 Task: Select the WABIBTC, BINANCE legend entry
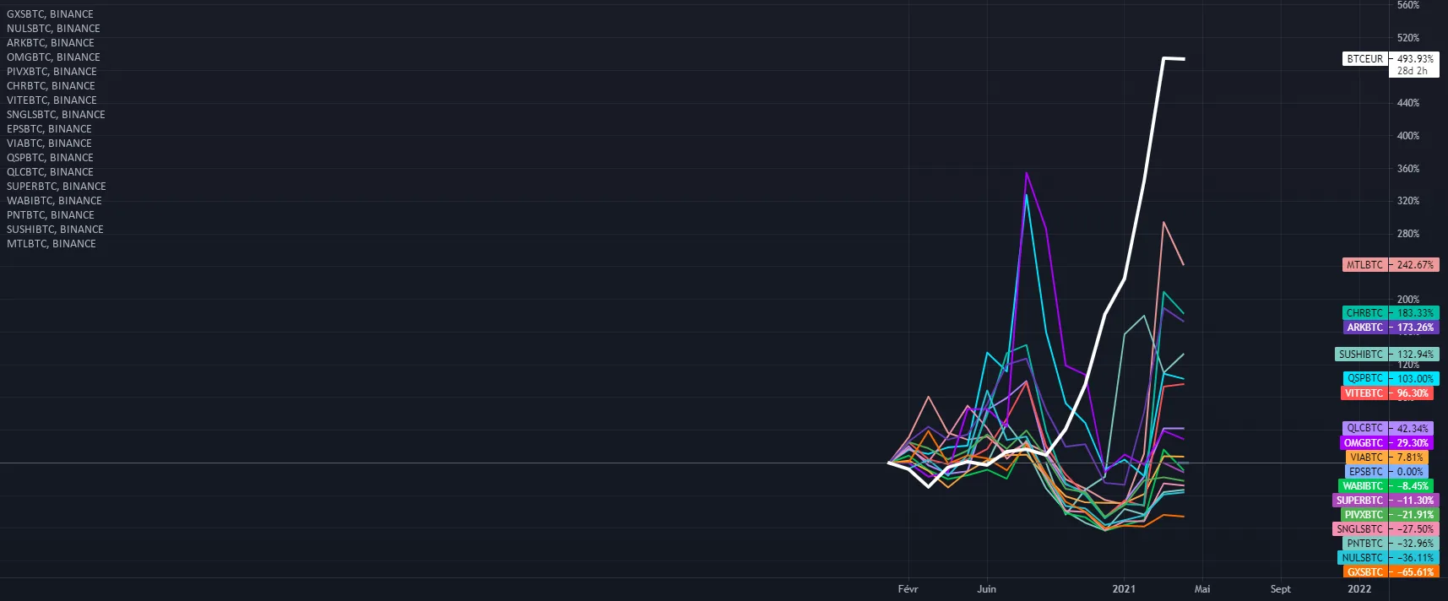click(54, 201)
